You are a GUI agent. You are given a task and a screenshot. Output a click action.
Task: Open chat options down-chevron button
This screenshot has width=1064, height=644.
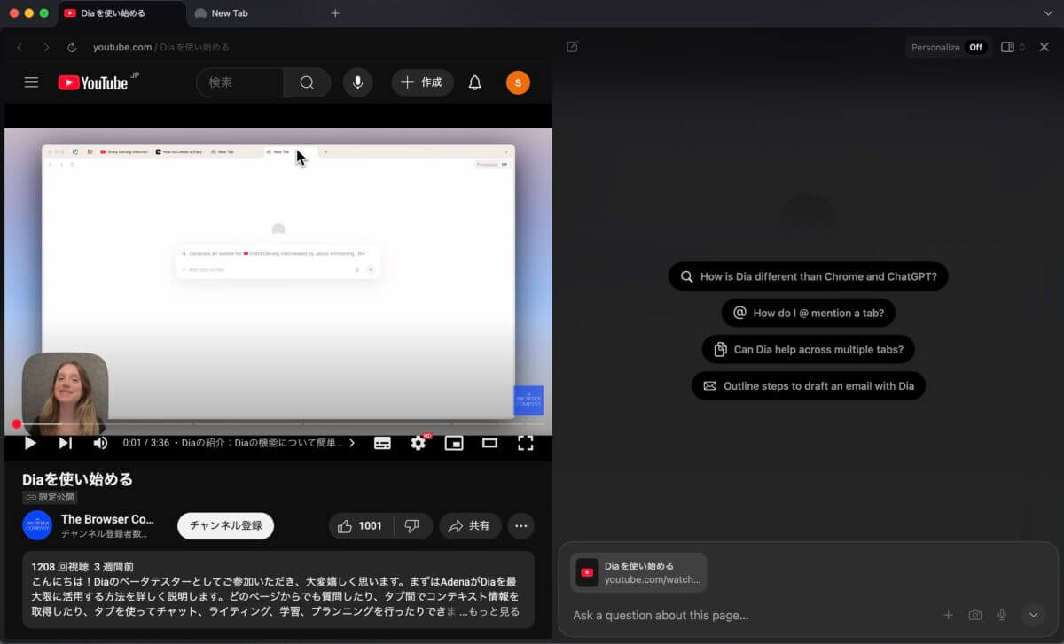[1033, 615]
